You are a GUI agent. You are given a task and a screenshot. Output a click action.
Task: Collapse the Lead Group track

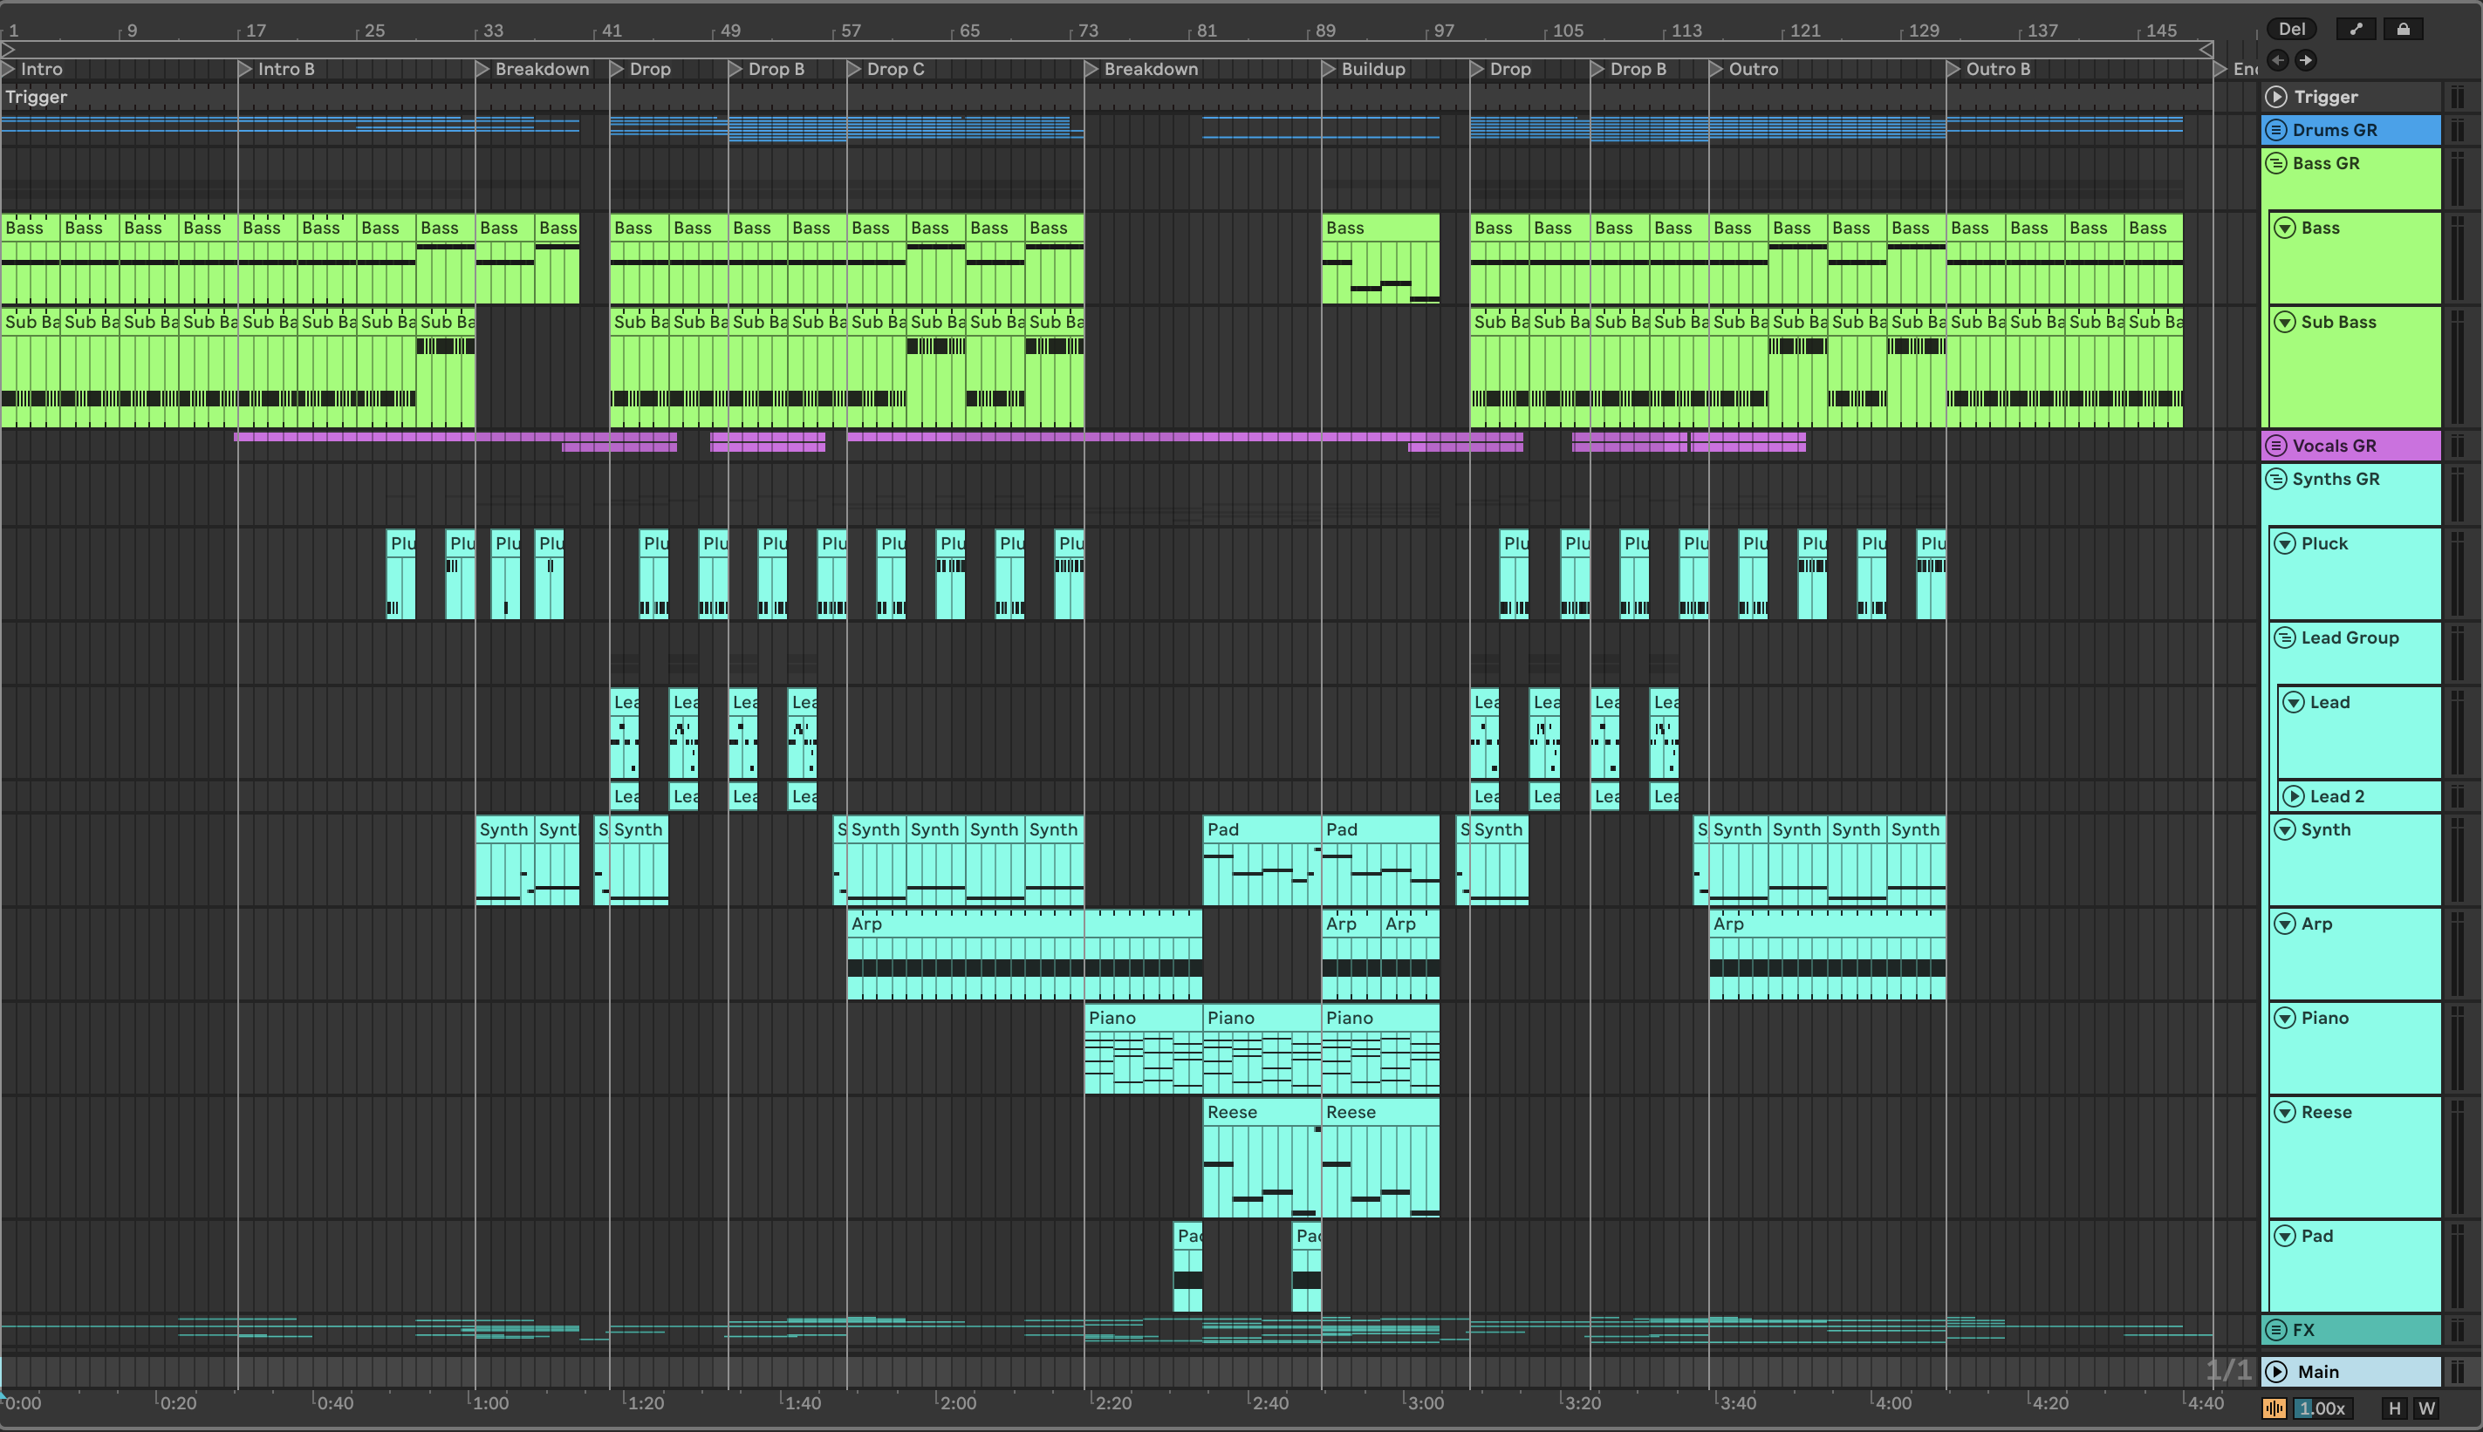[x=2284, y=638]
